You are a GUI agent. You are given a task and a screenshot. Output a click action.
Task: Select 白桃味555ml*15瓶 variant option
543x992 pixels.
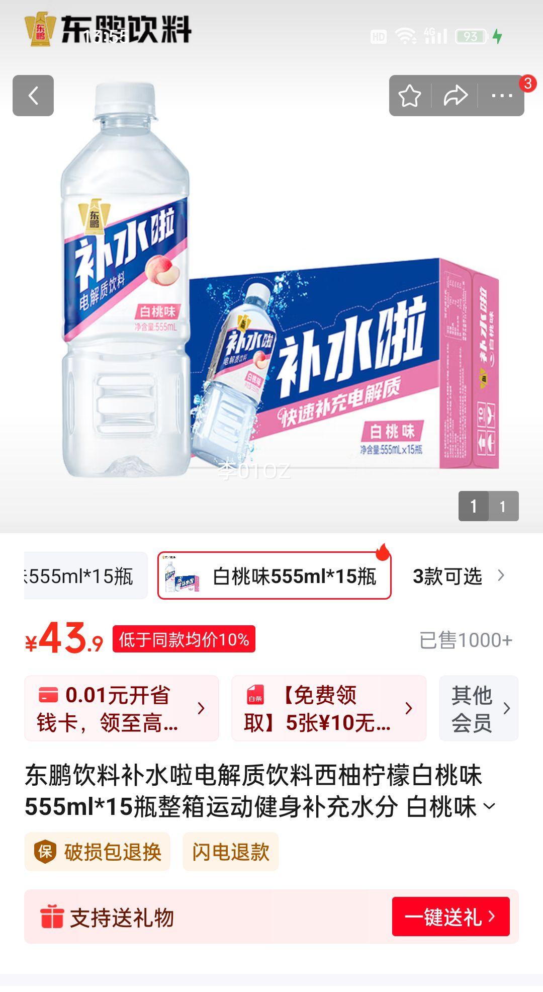tap(275, 575)
